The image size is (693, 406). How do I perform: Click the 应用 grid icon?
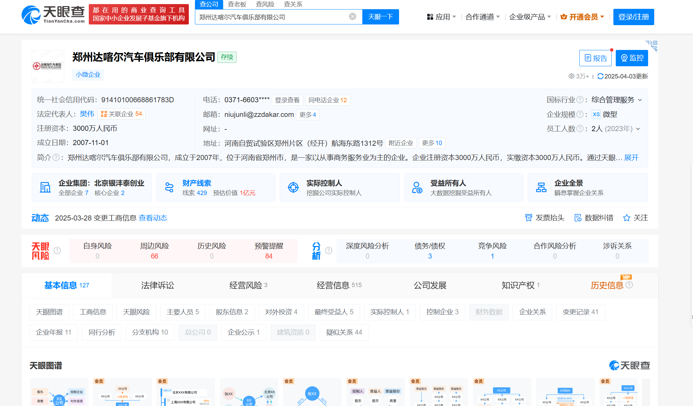430,17
